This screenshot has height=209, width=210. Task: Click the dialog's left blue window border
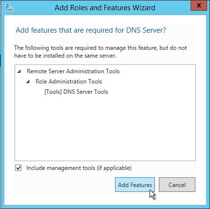pyautogui.click(x=3, y=111)
